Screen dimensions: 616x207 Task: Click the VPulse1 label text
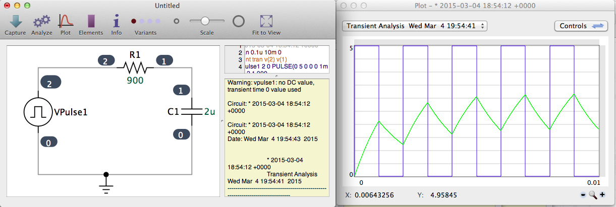coord(71,112)
